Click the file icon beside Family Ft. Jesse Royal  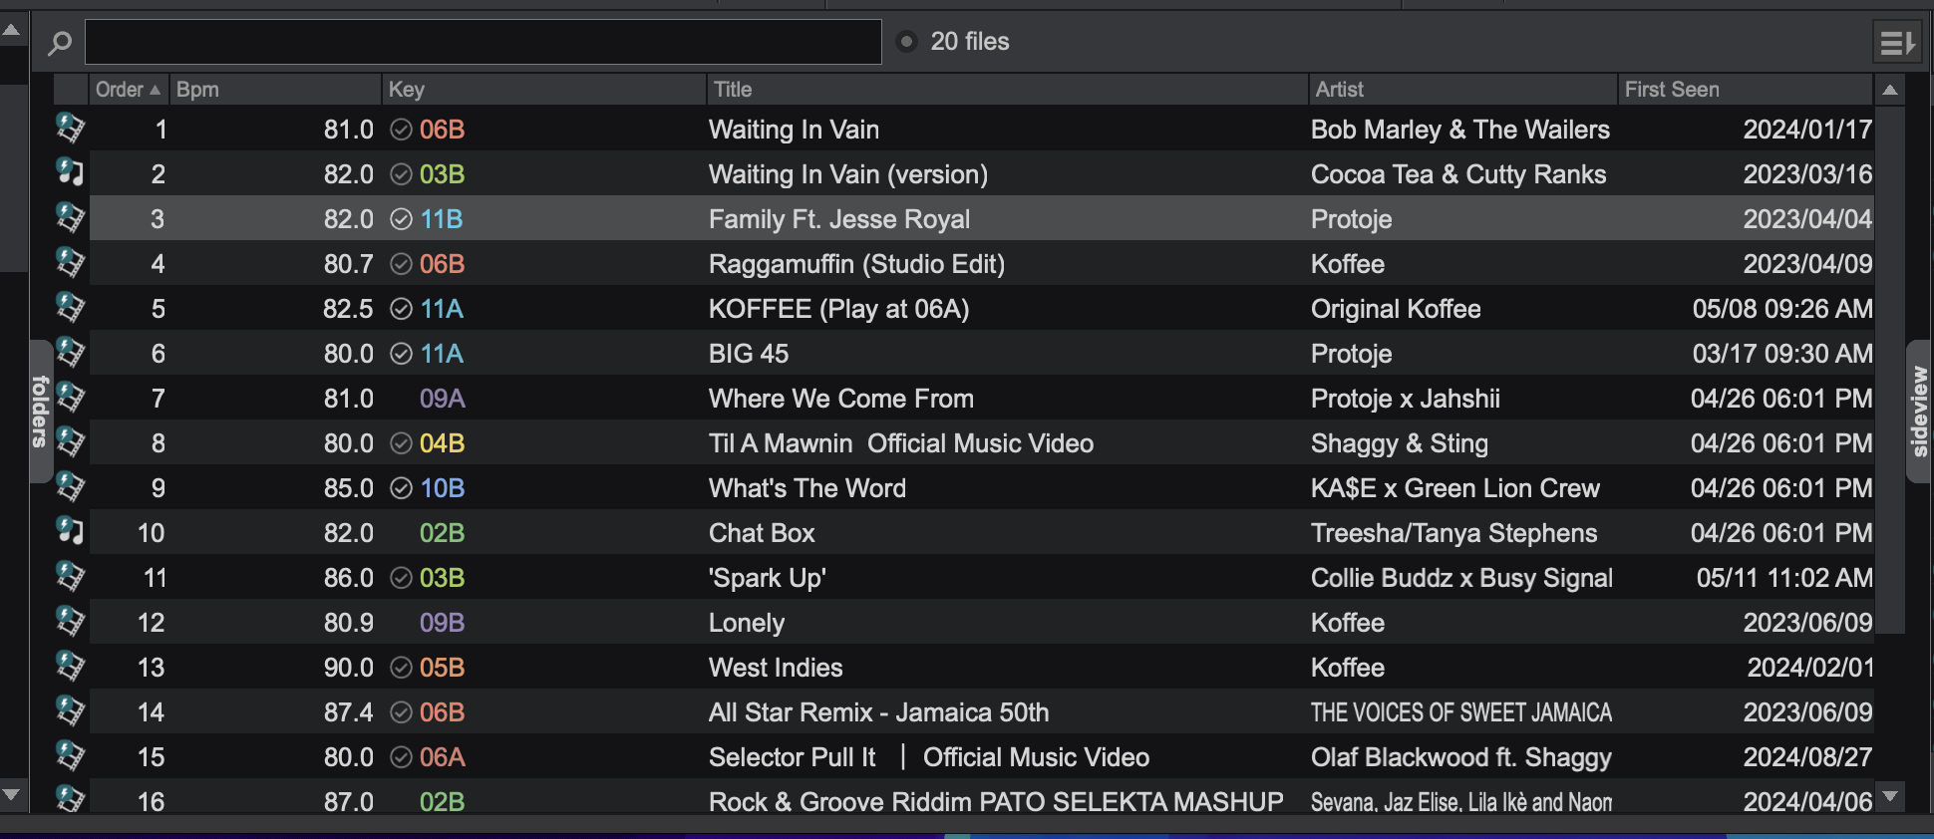pyautogui.click(x=70, y=217)
